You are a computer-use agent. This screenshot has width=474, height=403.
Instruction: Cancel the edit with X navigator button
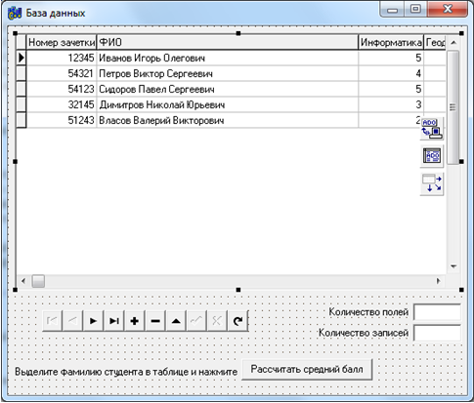pyautogui.click(x=217, y=321)
